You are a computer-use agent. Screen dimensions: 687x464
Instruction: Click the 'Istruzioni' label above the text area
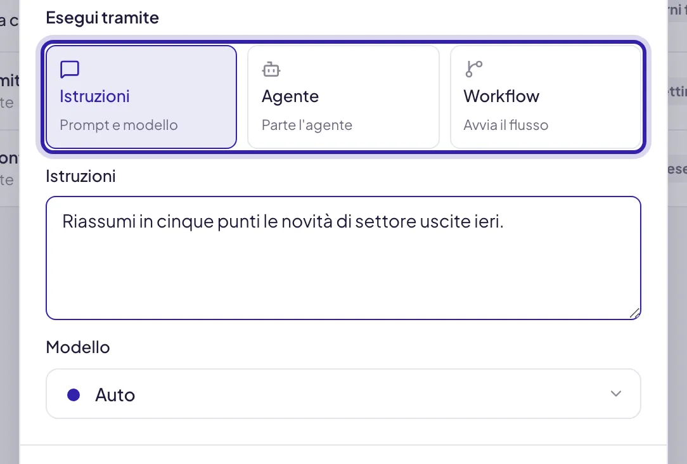pyautogui.click(x=80, y=176)
